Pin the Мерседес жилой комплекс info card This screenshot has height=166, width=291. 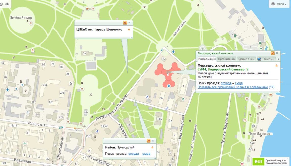(273, 53)
